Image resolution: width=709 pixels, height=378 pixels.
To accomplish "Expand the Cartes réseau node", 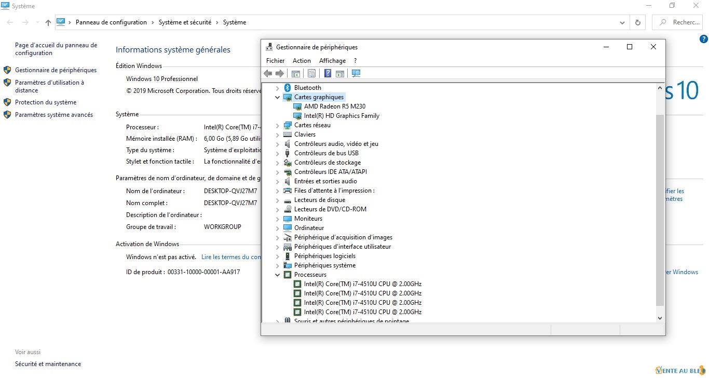I will coord(277,125).
